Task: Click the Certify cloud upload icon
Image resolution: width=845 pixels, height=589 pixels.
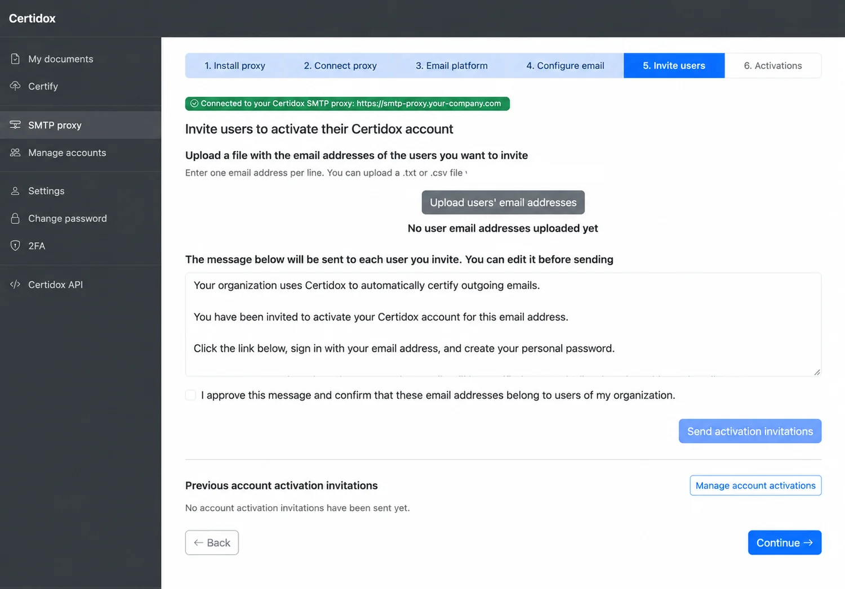Action: tap(15, 86)
